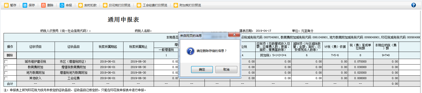Click the 征收品目 column header
This screenshot has width=422, height=93.
[74, 47]
